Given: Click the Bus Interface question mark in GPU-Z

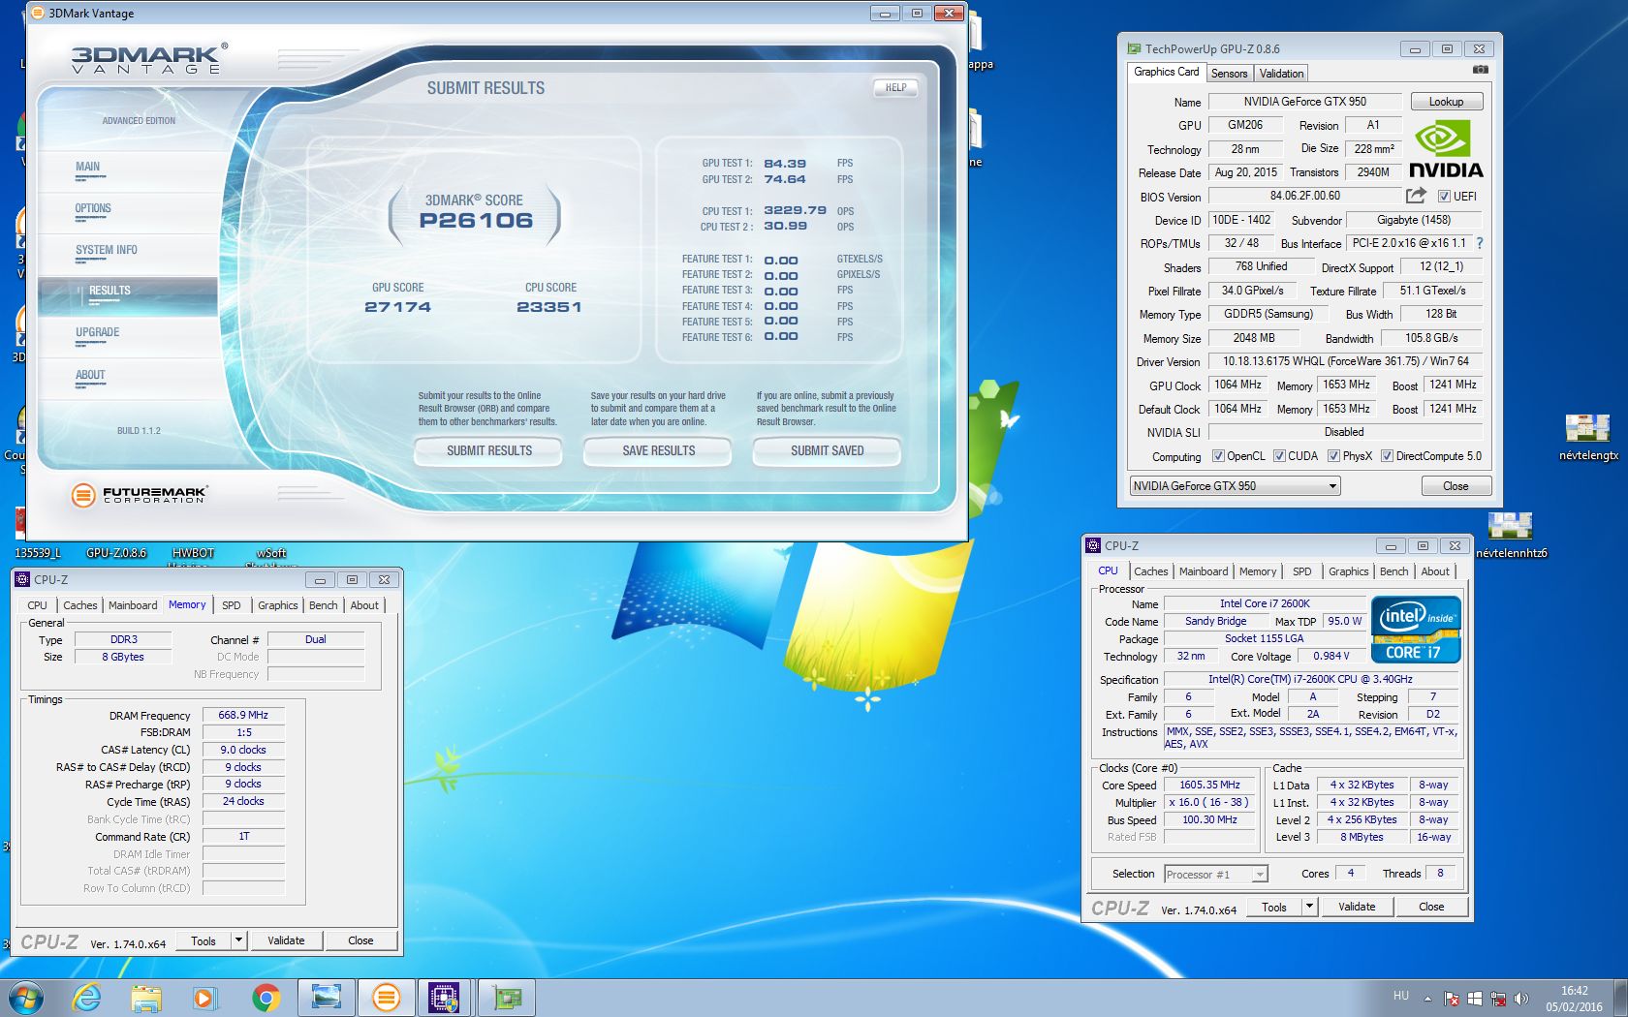Looking at the screenshot, I should pos(1480,243).
